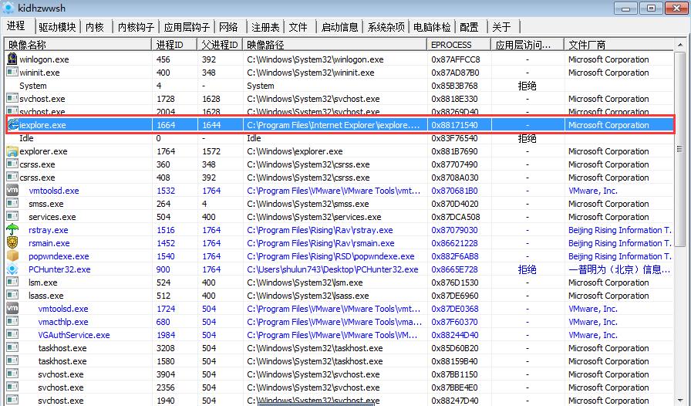Switch to the 电脑体检 tab
Viewport: 691px width, 406px height.
pos(432,27)
